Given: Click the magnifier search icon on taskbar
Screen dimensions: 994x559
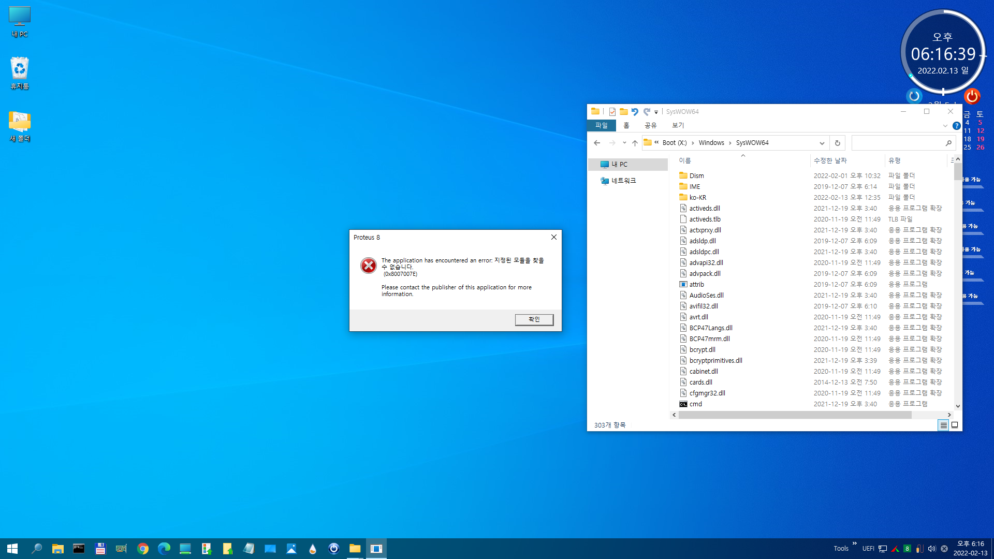Looking at the screenshot, I should 36,549.
